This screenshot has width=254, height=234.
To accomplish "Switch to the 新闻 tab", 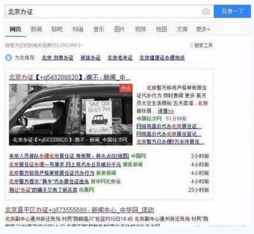I will tap(36, 29).
